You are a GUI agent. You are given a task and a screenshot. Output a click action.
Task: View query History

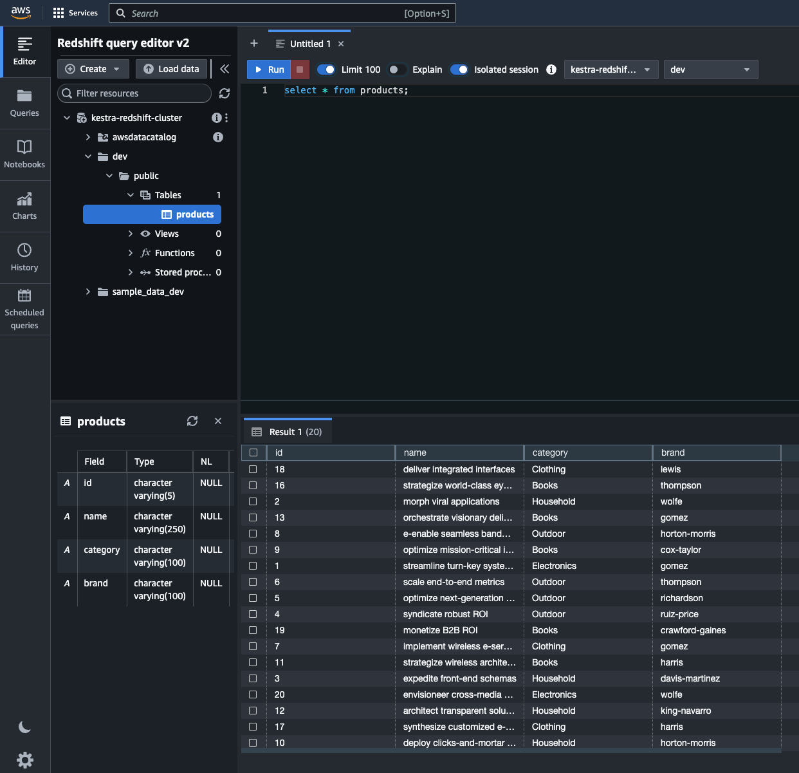pyautogui.click(x=24, y=257)
